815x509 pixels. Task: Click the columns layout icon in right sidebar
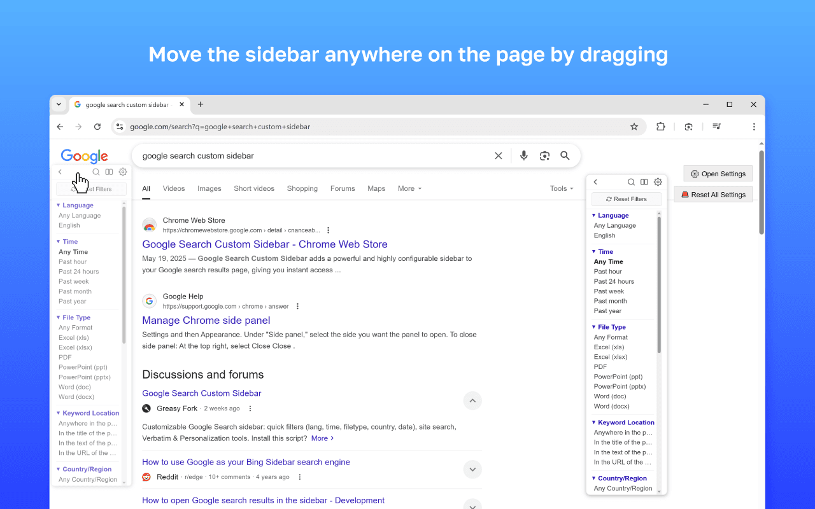[x=644, y=182]
